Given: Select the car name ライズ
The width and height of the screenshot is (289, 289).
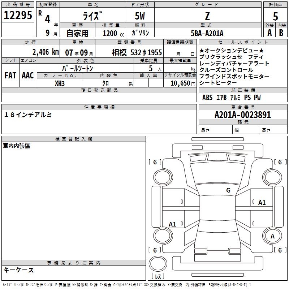Looking at the screenshot, I should tap(92, 16).
